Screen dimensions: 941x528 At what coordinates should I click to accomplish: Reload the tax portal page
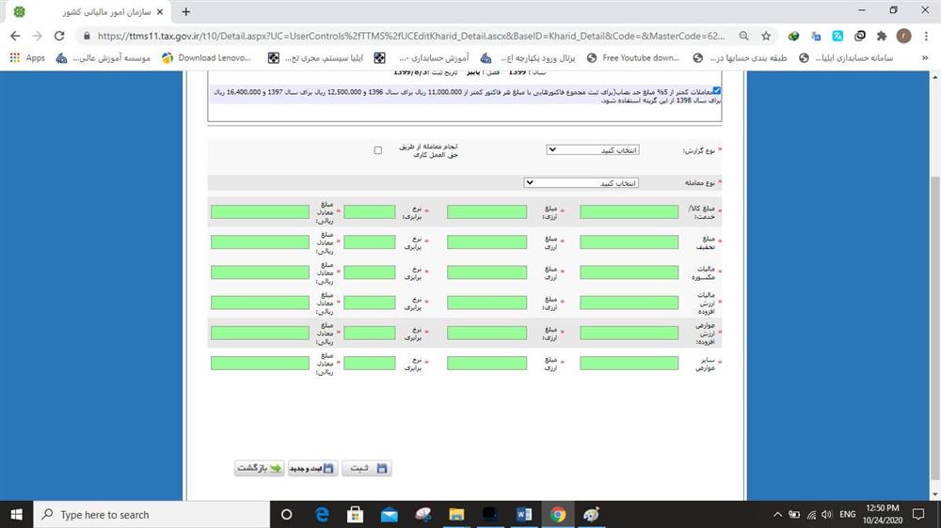click(x=59, y=36)
